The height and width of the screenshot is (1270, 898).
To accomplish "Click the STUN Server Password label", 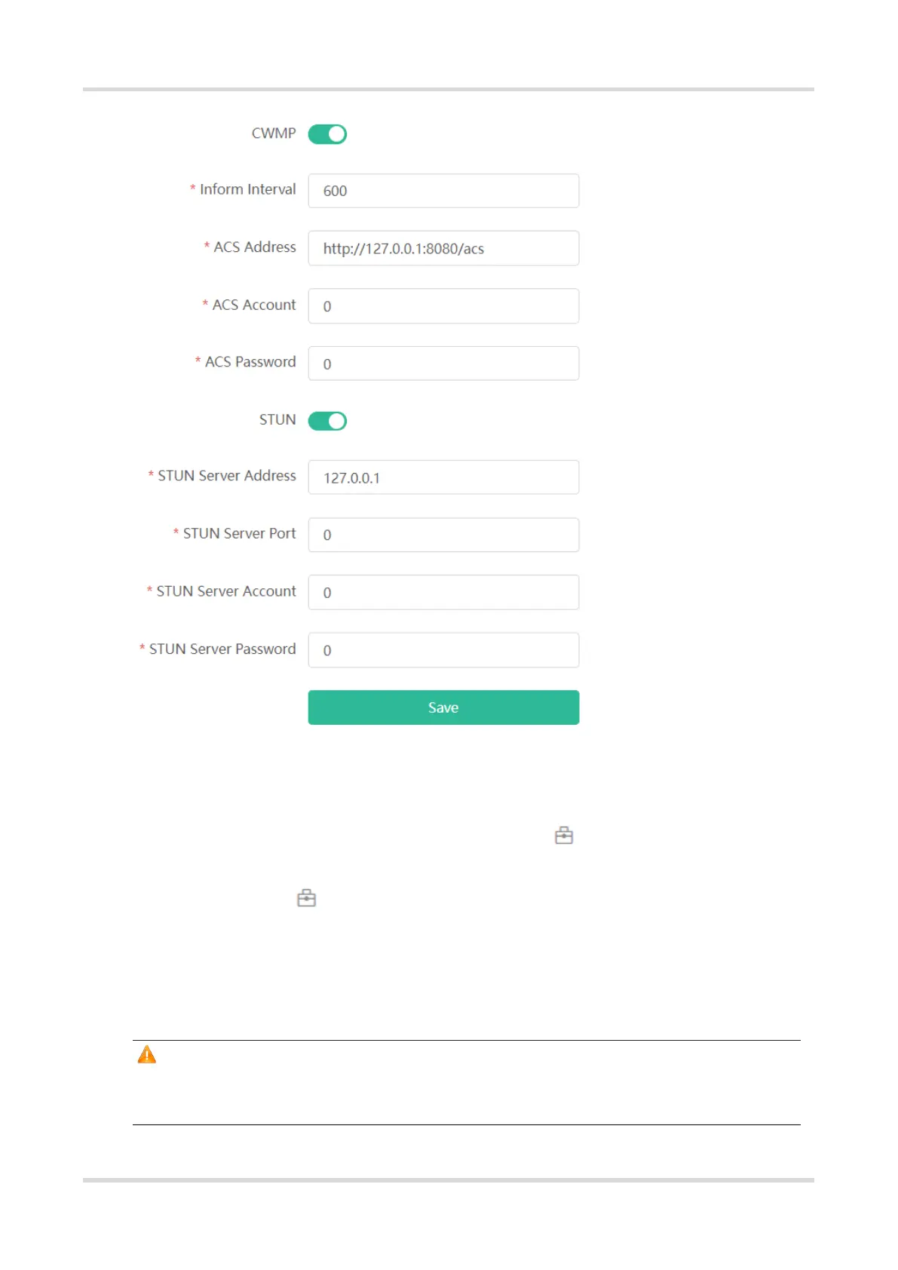I will coord(222,649).
